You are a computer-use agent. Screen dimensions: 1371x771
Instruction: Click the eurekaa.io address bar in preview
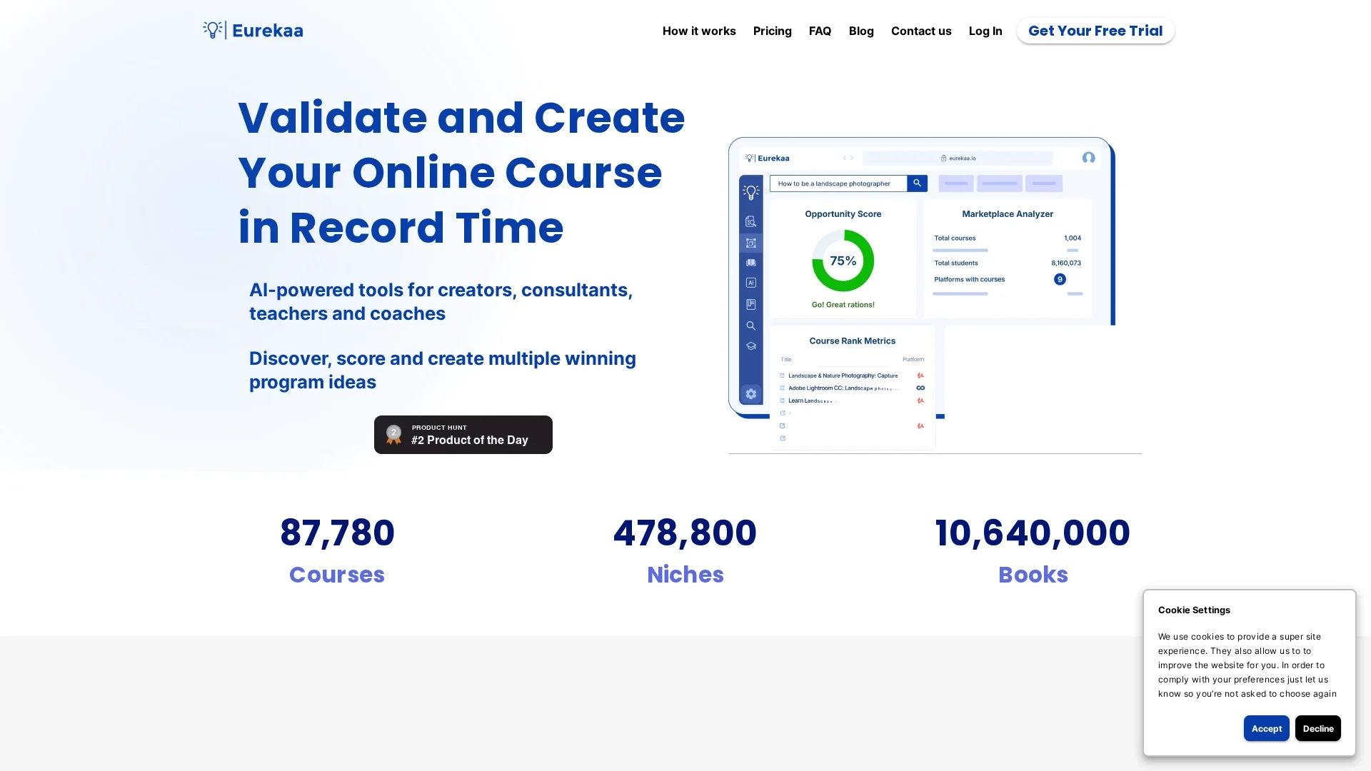point(957,158)
